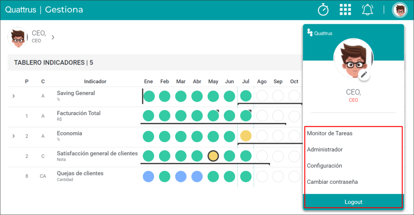Click Economia empty September circle
This screenshot has height=215, width=414.
pos(278,136)
